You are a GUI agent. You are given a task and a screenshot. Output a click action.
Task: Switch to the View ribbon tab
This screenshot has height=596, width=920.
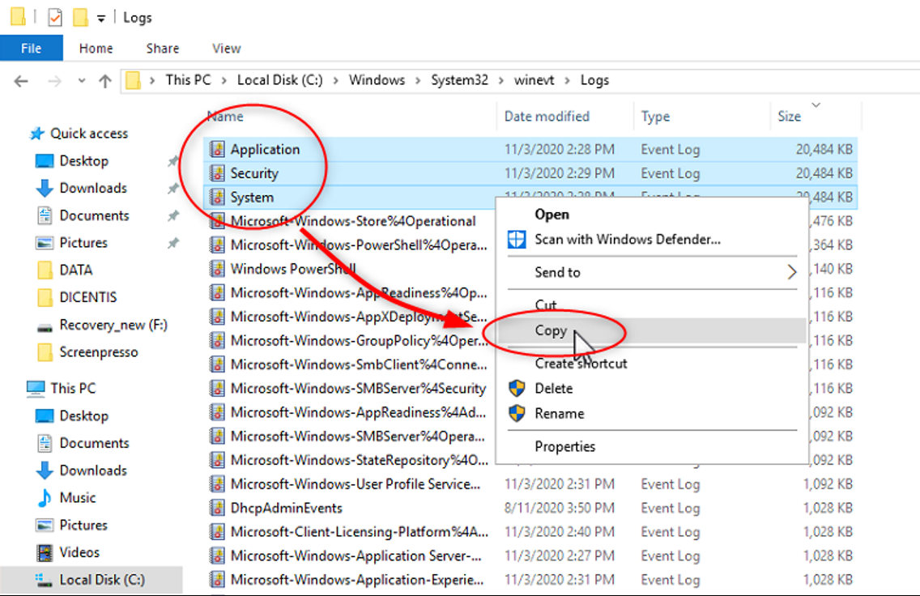coord(226,49)
